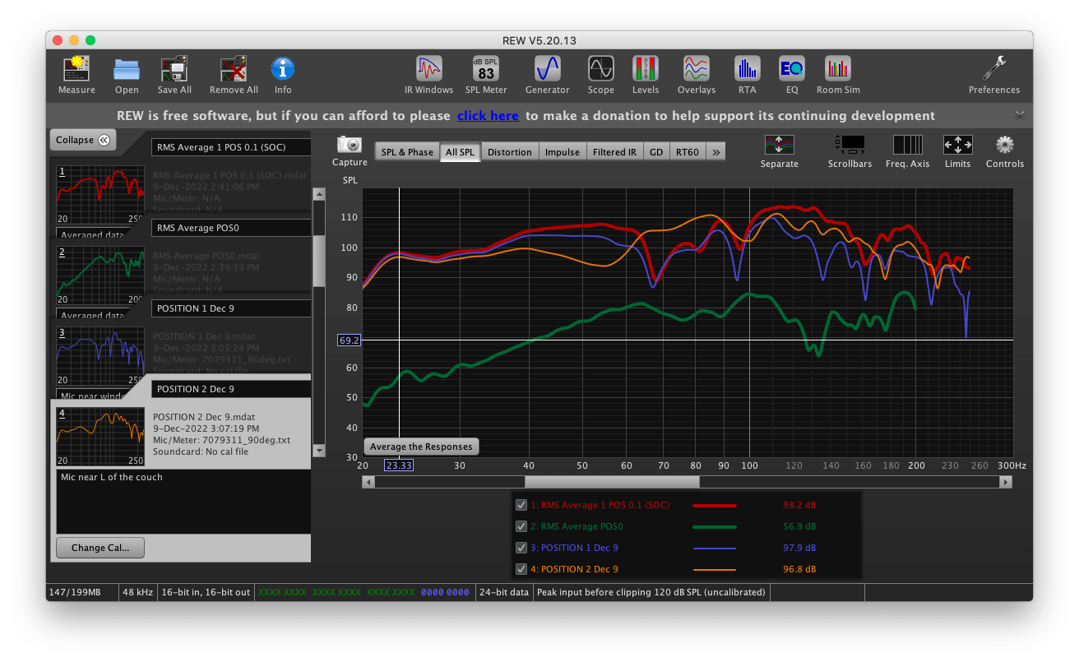Click the 147/199MB memory indicator
1079x662 pixels.
click(x=82, y=592)
